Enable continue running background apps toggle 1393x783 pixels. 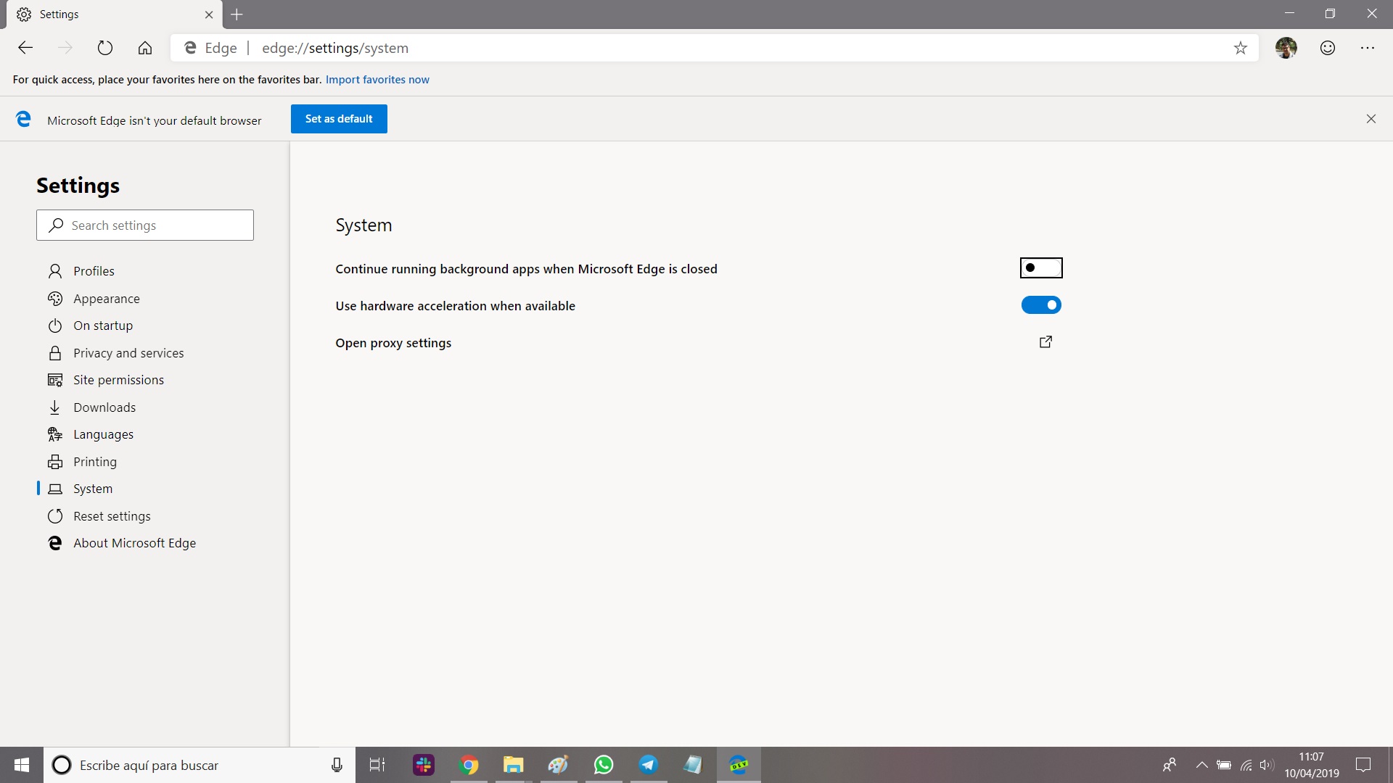tap(1041, 268)
